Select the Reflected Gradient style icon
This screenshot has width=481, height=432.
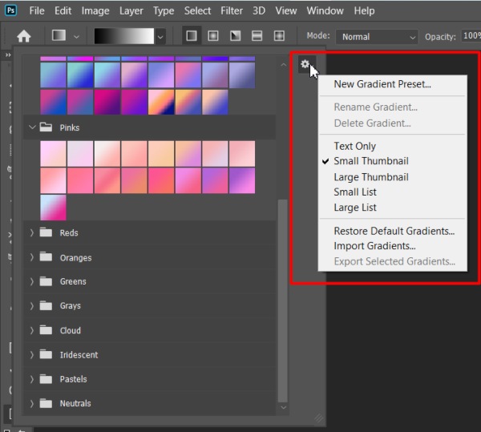(257, 37)
